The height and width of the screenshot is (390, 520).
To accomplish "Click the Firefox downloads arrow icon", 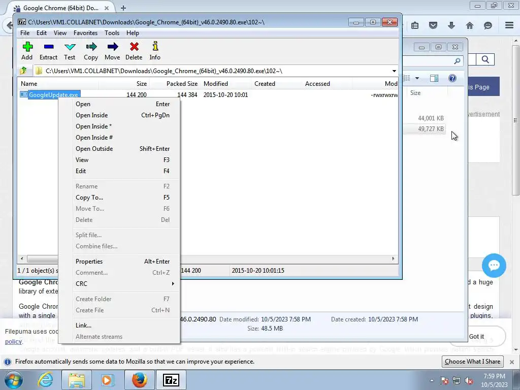I will click(x=451, y=25).
